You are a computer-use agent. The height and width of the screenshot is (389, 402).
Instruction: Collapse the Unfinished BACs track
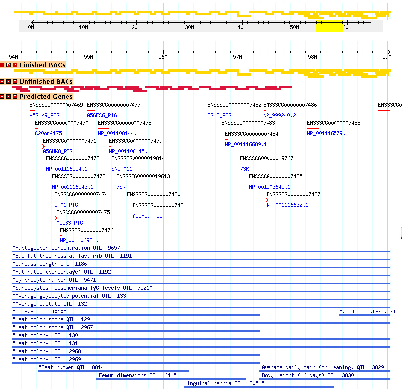pyautogui.click(x=2, y=81)
